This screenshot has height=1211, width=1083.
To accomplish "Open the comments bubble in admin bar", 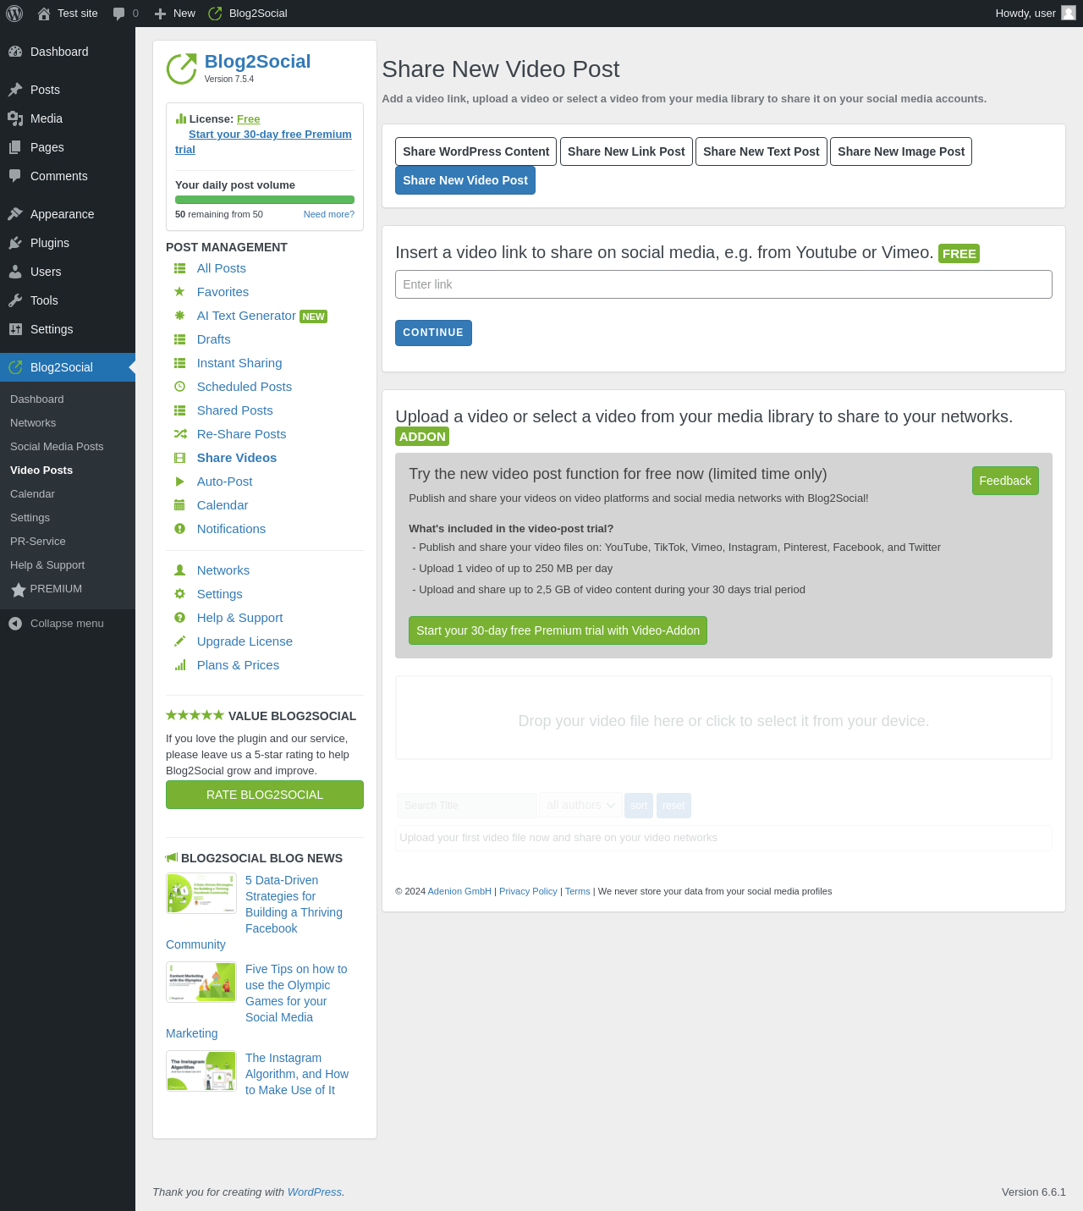I will tap(119, 14).
